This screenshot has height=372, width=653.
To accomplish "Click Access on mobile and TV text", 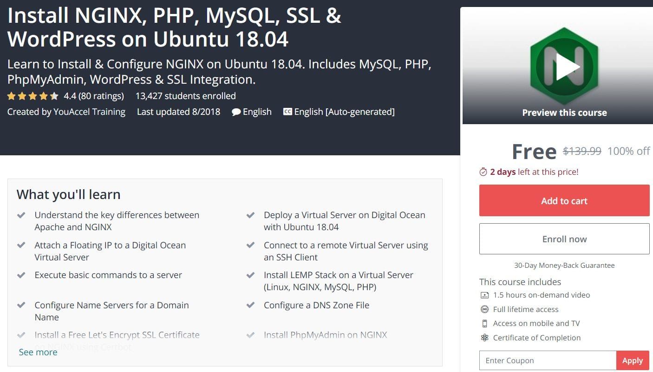I will coord(536,324).
